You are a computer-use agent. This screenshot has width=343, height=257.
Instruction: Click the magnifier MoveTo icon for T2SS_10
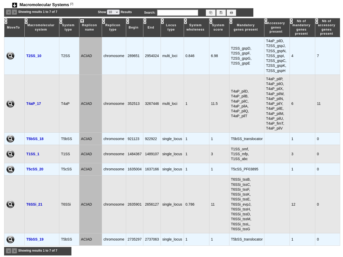(x=10, y=56)
